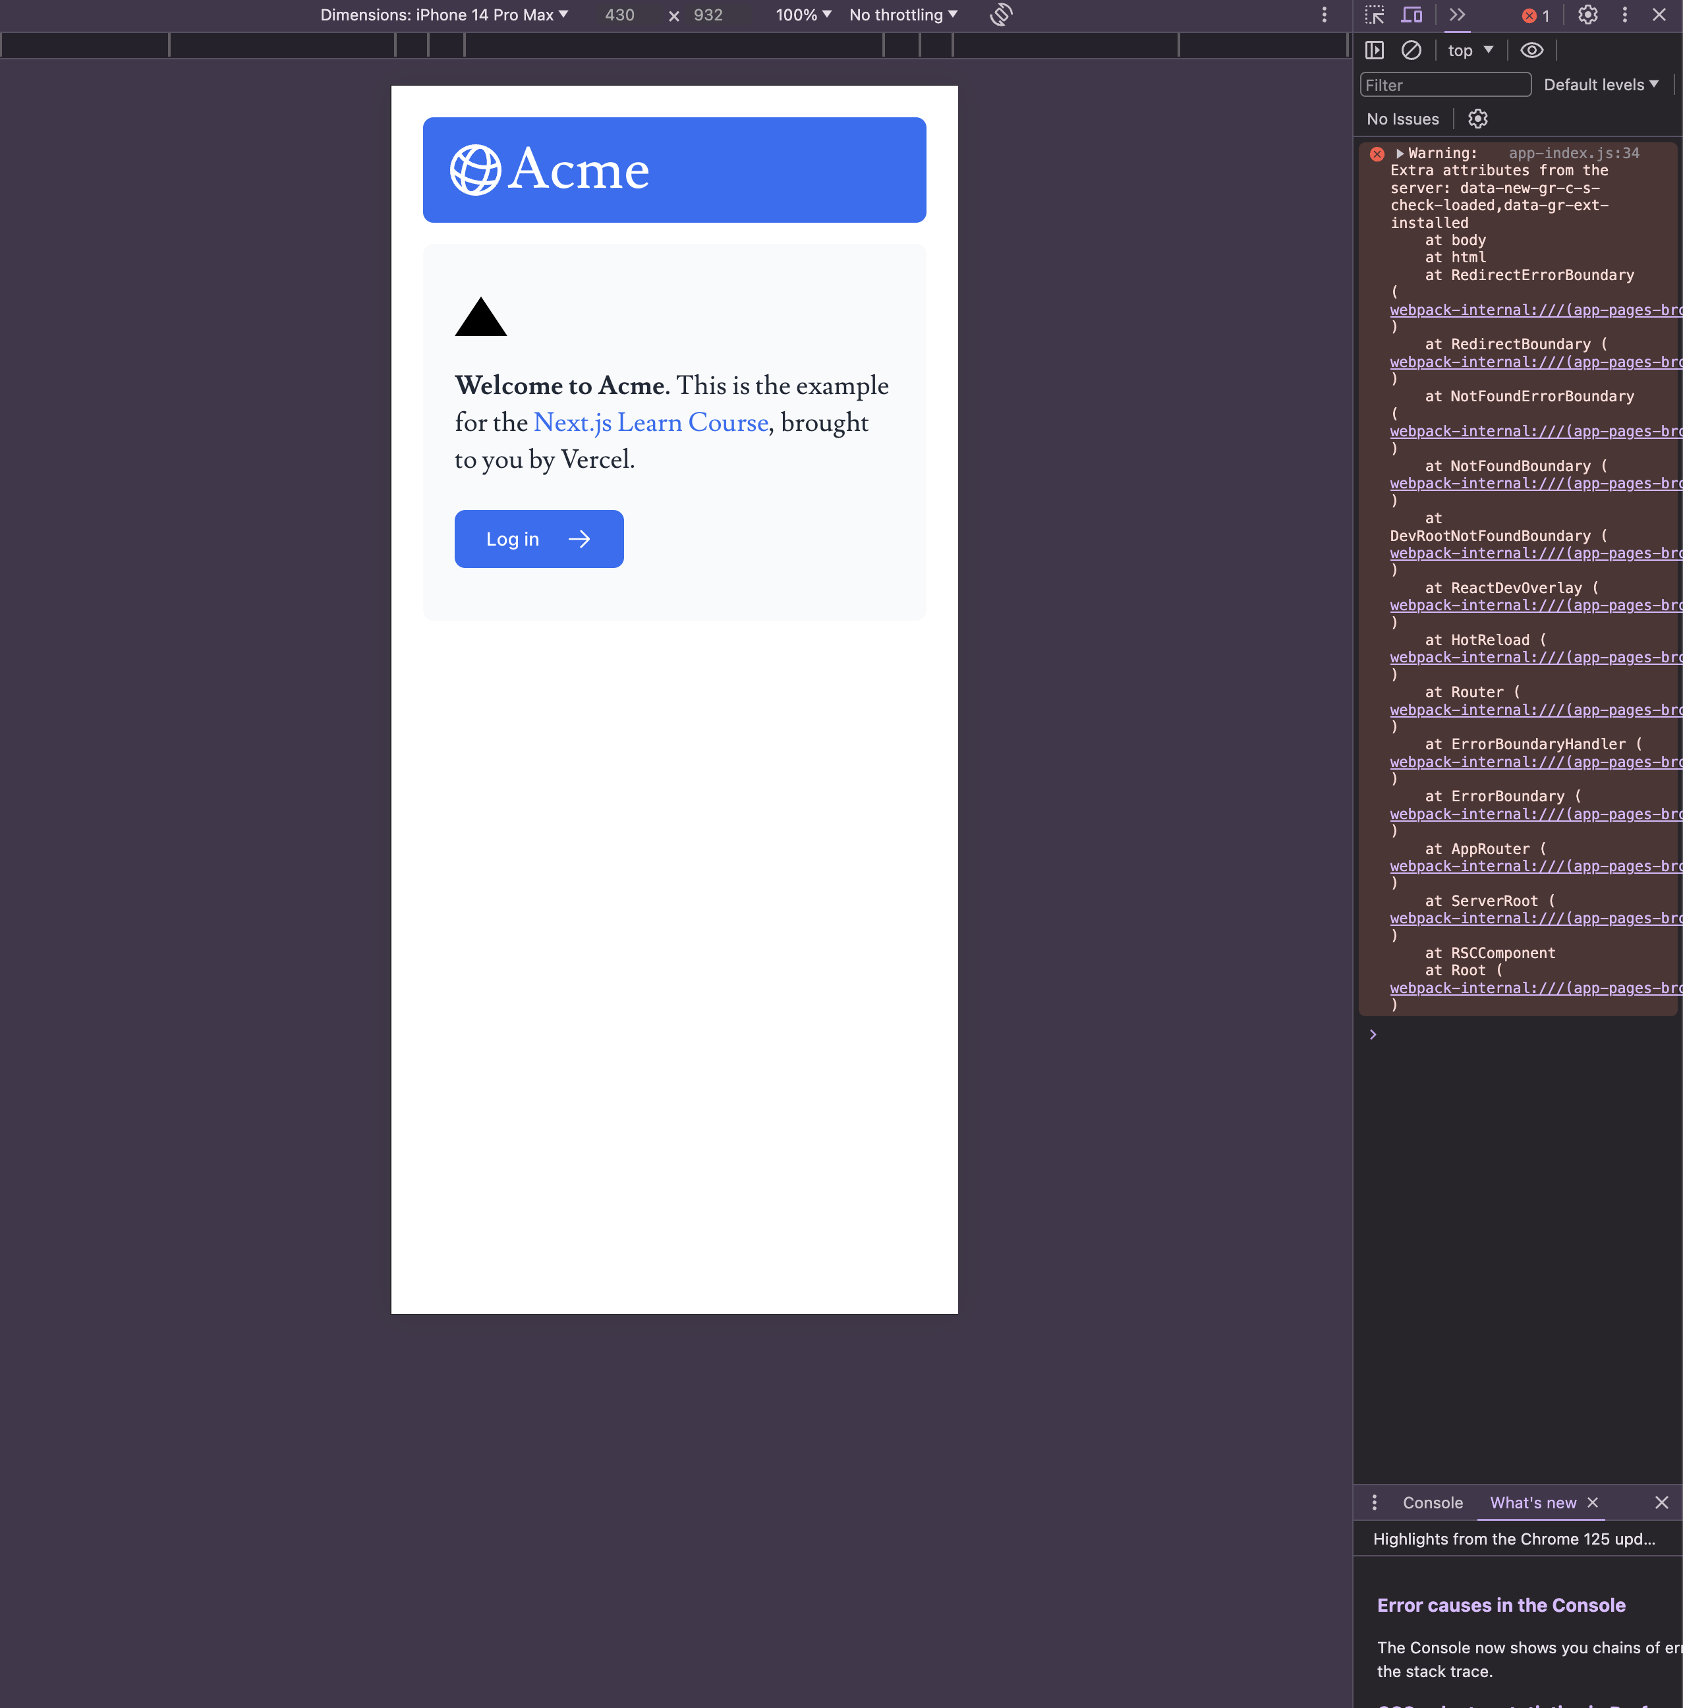
Task: Switch to the Console drawer tab
Action: pyautogui.click(x=1432, y=1503)
